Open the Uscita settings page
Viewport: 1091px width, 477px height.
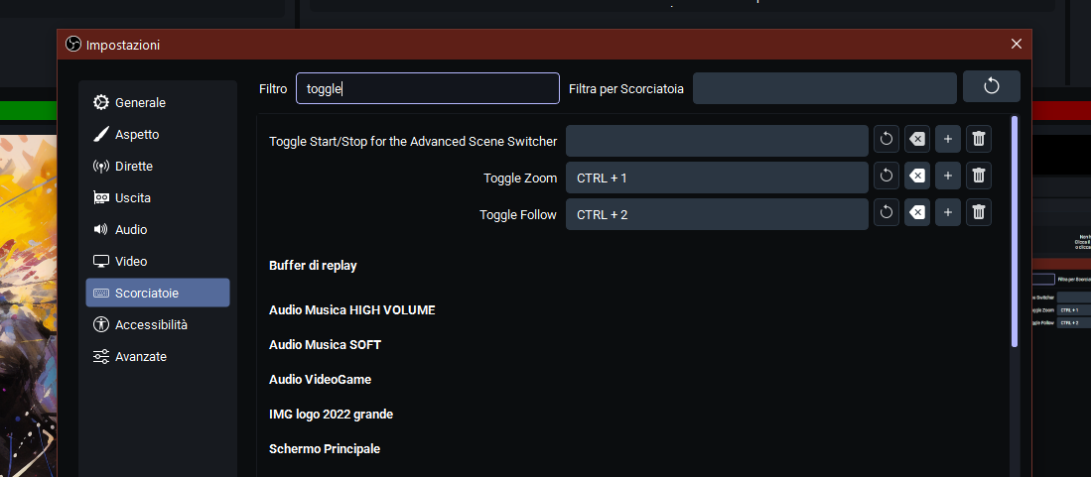click(x=133, y=198)
